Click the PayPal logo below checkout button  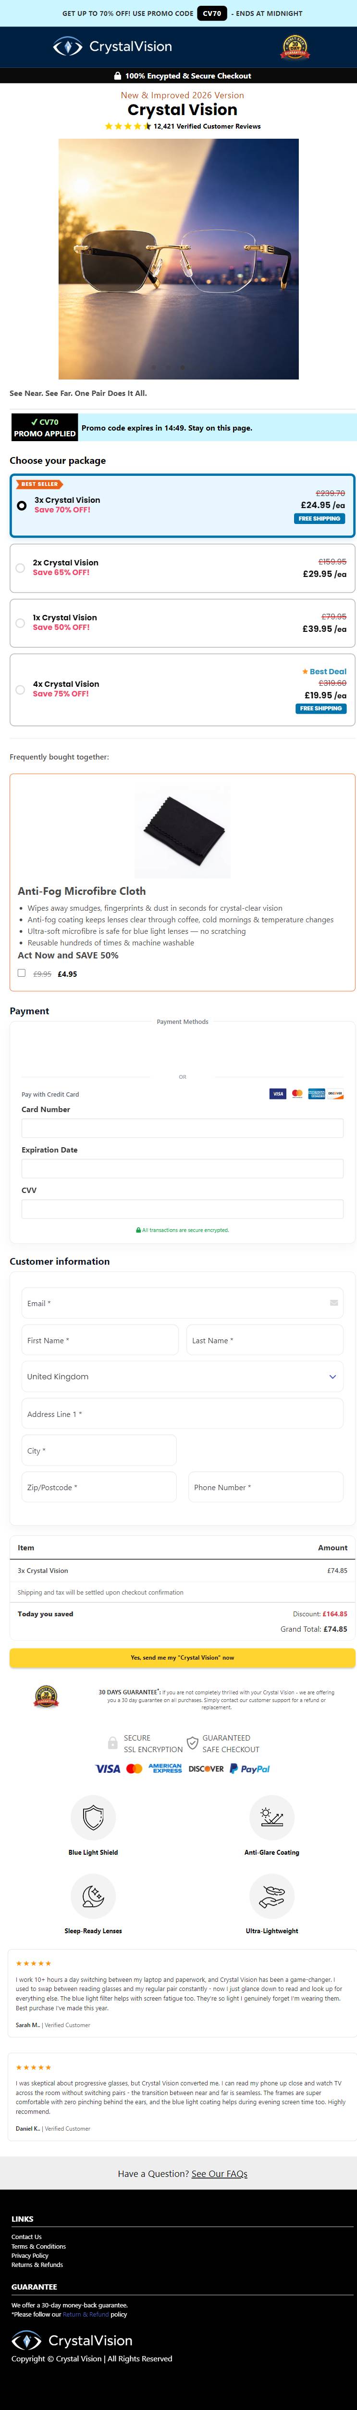click(249, 1768)
